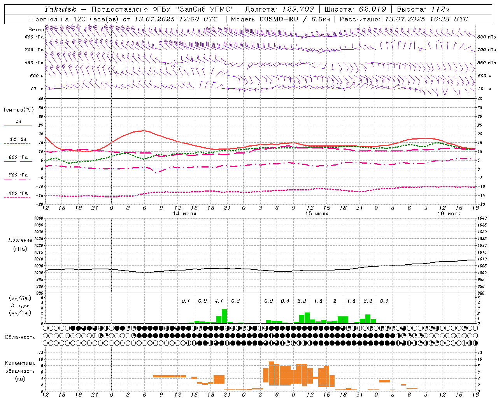Click the 15 июля date label

point(317,214)
